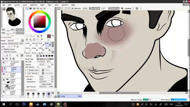Select the Rotate view tool
Screen dimensions: 190x107
pyautogui.click(x=34, y=40)
